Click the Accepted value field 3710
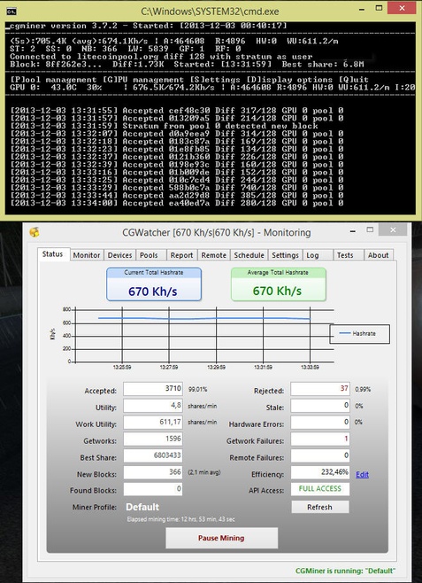Screen dimensions: 422x583 point(153,389)
